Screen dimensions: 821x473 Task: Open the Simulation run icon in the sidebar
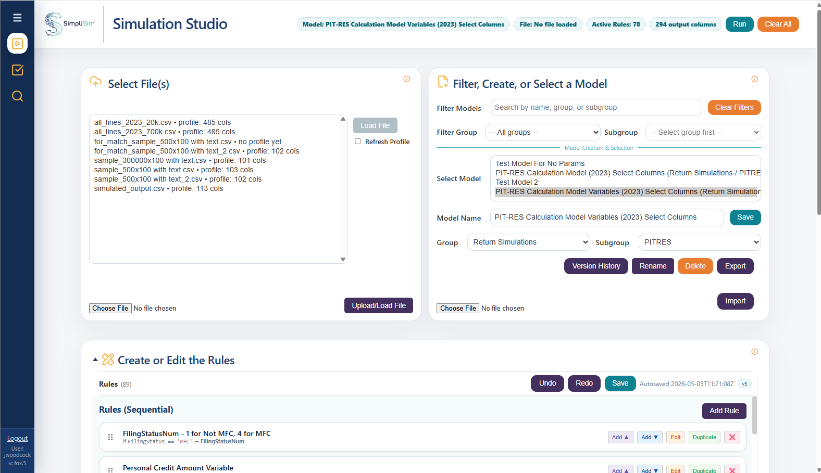click(17, 44)
